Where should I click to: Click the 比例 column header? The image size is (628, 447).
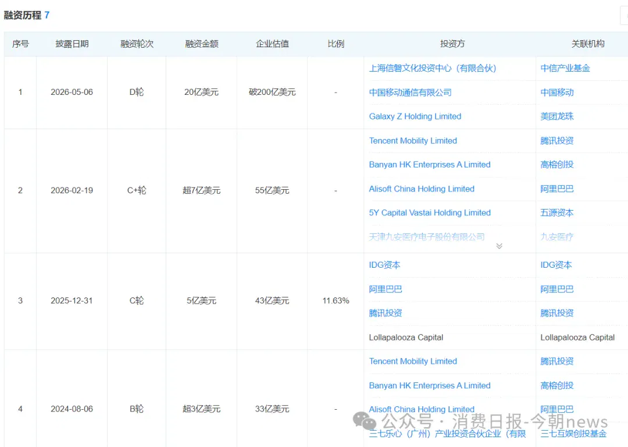(336, 44)
